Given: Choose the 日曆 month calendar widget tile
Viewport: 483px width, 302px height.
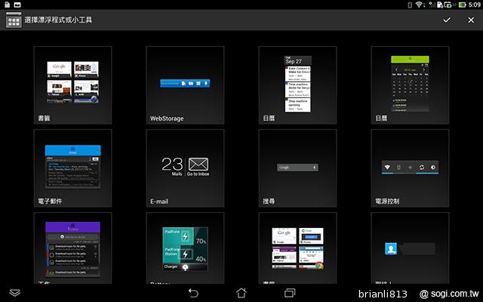Looking at the screenshot, I should point(410,85).
